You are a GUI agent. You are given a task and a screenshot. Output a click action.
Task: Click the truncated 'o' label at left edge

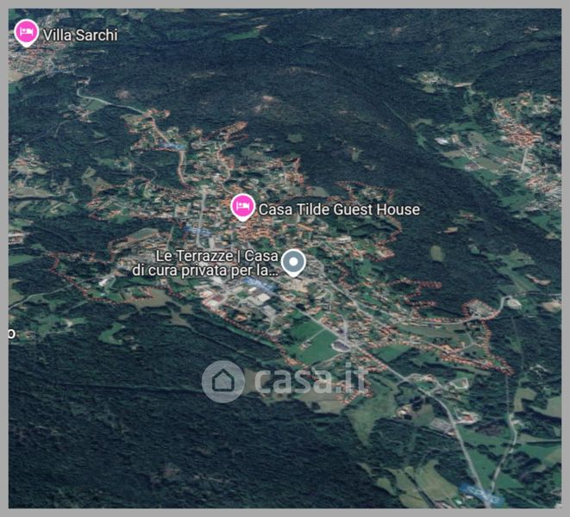tap(11, 333)
